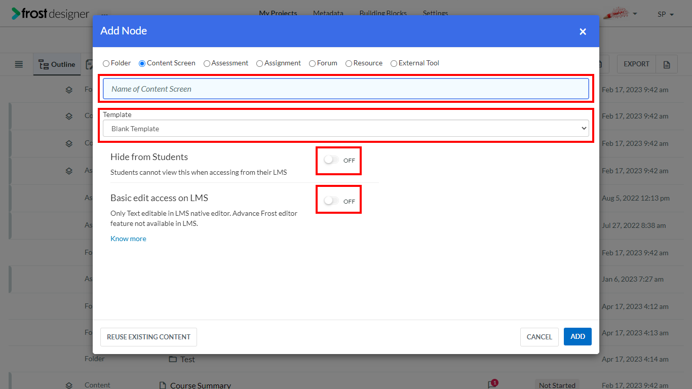Click the Apr 17, 2023 4:14 am date
The image size is (692, 389).
(x=635, y=359)
